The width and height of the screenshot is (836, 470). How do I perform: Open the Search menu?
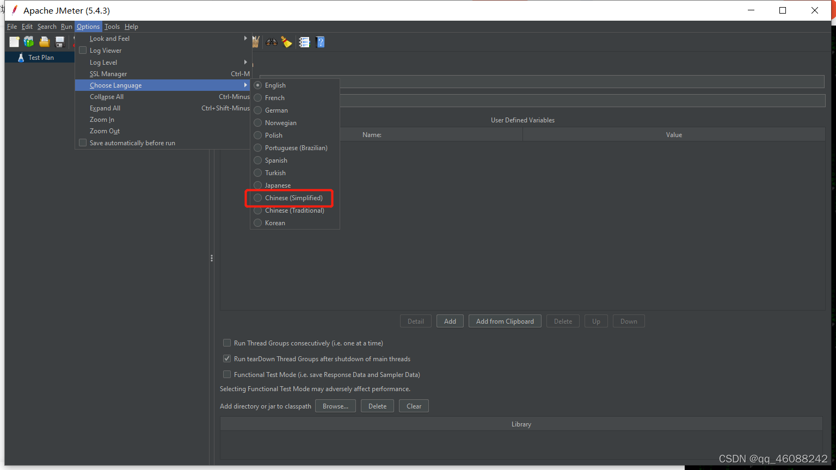coord(47,27)
